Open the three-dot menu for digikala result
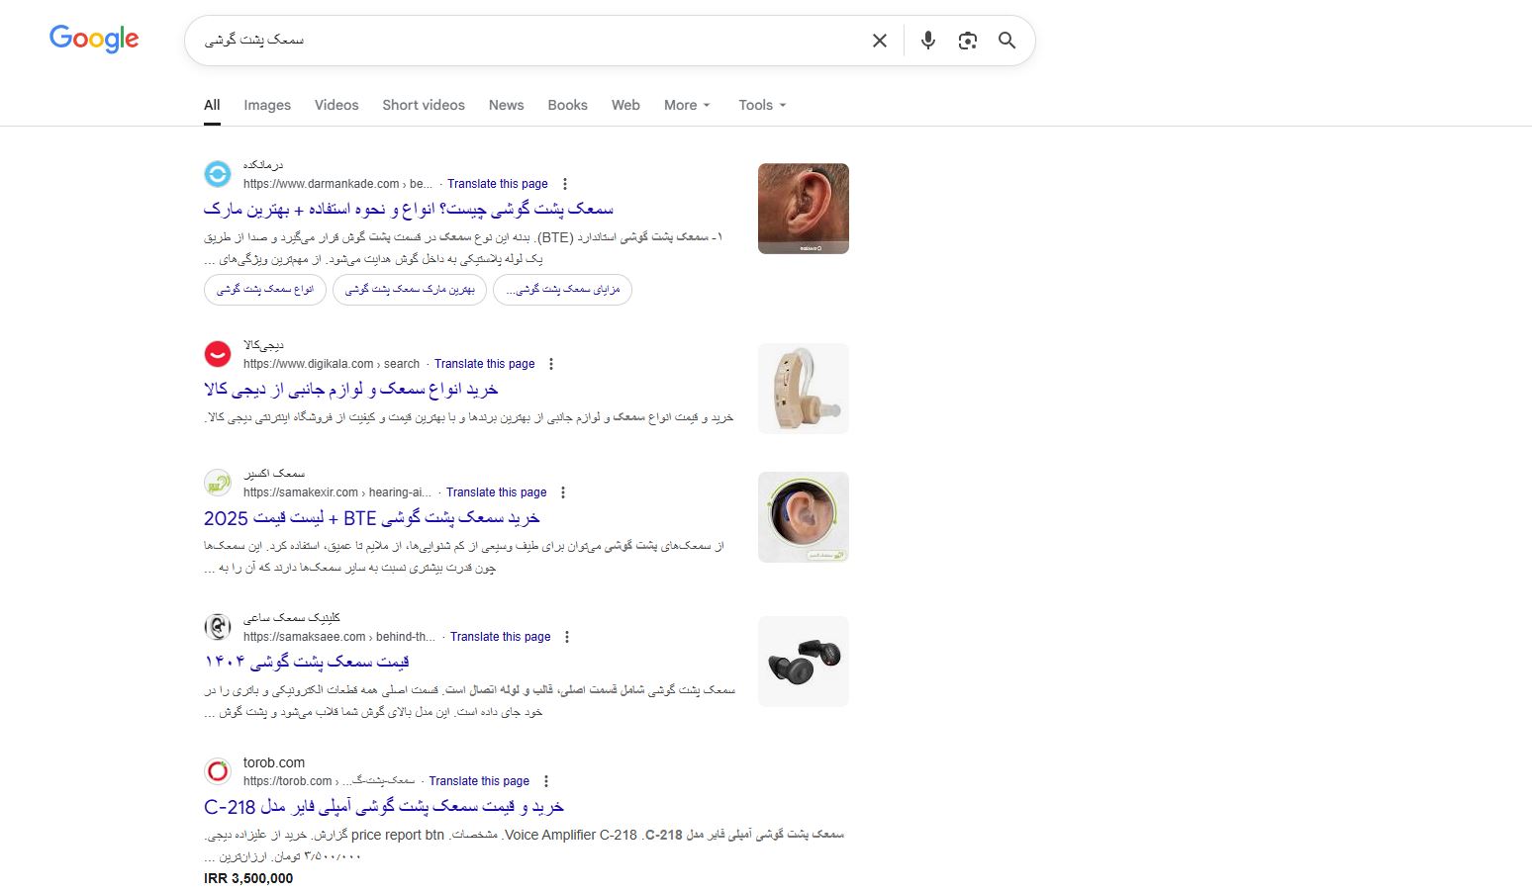Viewport: 1532px width, 892px height. [551, 364]
